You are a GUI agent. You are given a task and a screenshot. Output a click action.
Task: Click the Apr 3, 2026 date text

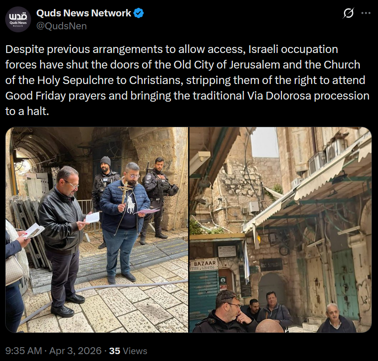[x=76, y=351]
